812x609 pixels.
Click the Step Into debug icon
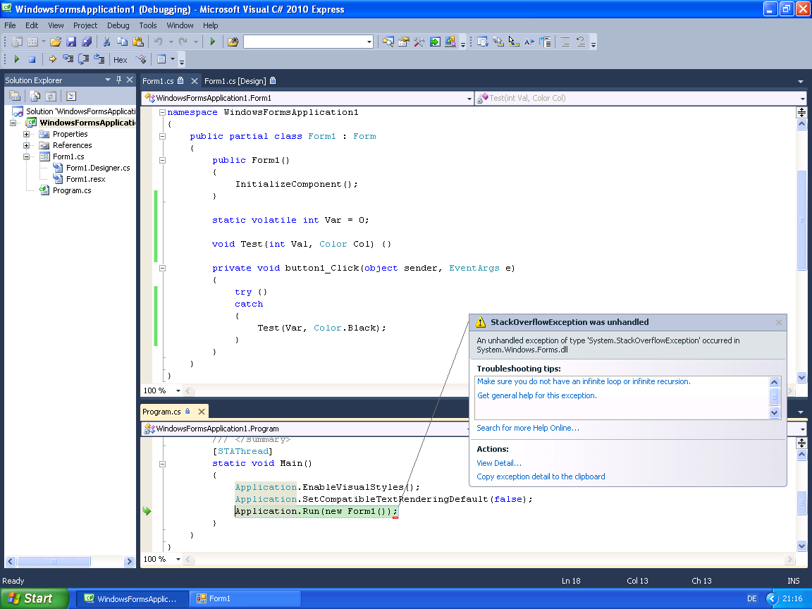68,59
